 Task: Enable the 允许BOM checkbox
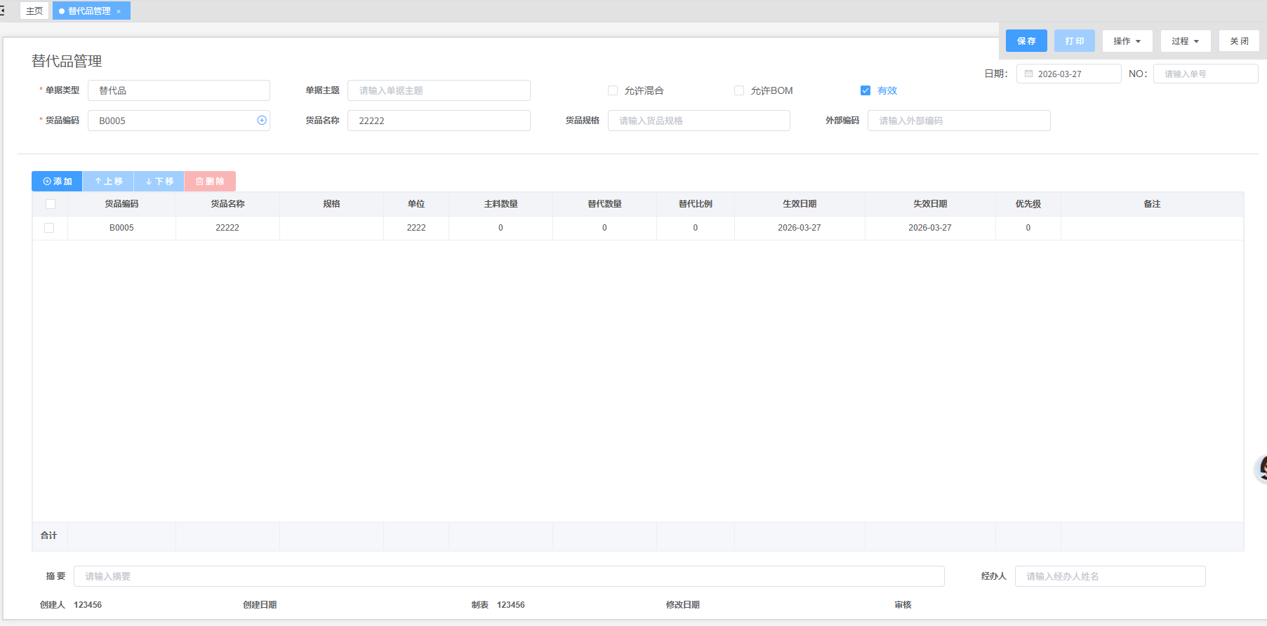739,90
